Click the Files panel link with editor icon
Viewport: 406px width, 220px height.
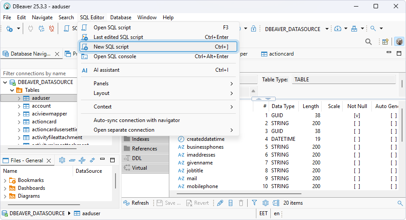click(x=92, y=160)
